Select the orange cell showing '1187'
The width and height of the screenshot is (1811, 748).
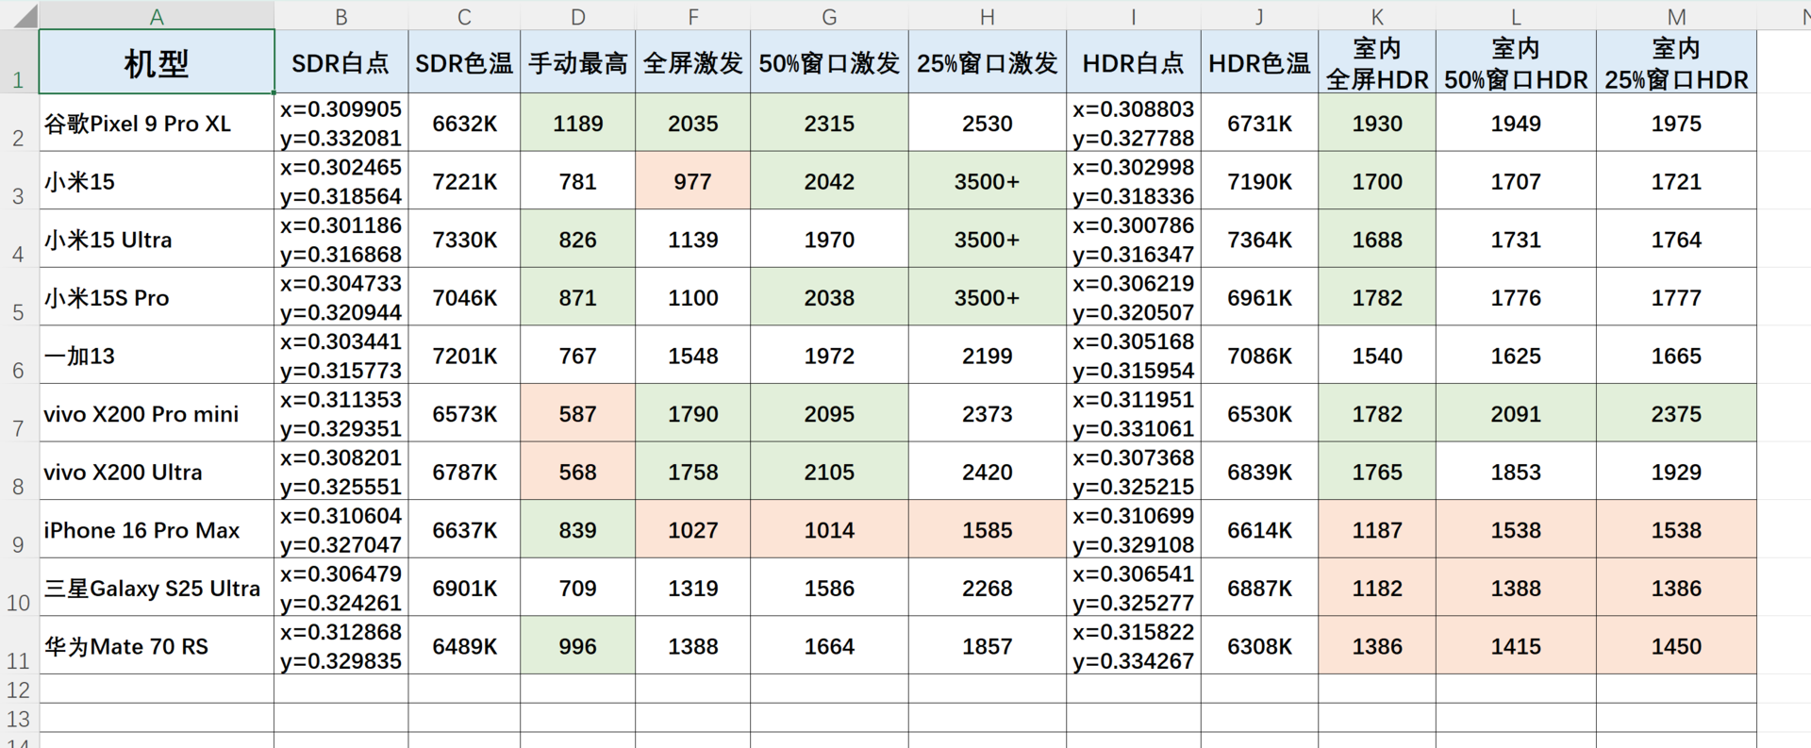(x=1377, y=529)
